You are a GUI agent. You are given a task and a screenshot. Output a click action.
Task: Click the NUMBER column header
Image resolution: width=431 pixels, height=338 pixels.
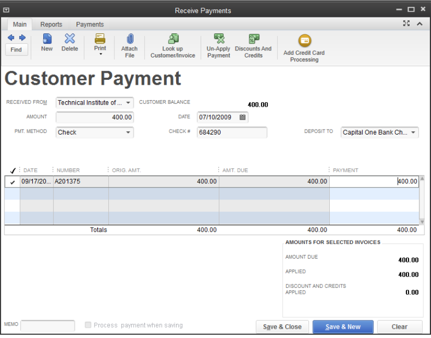pyautogui.click(x=68, y=171)
